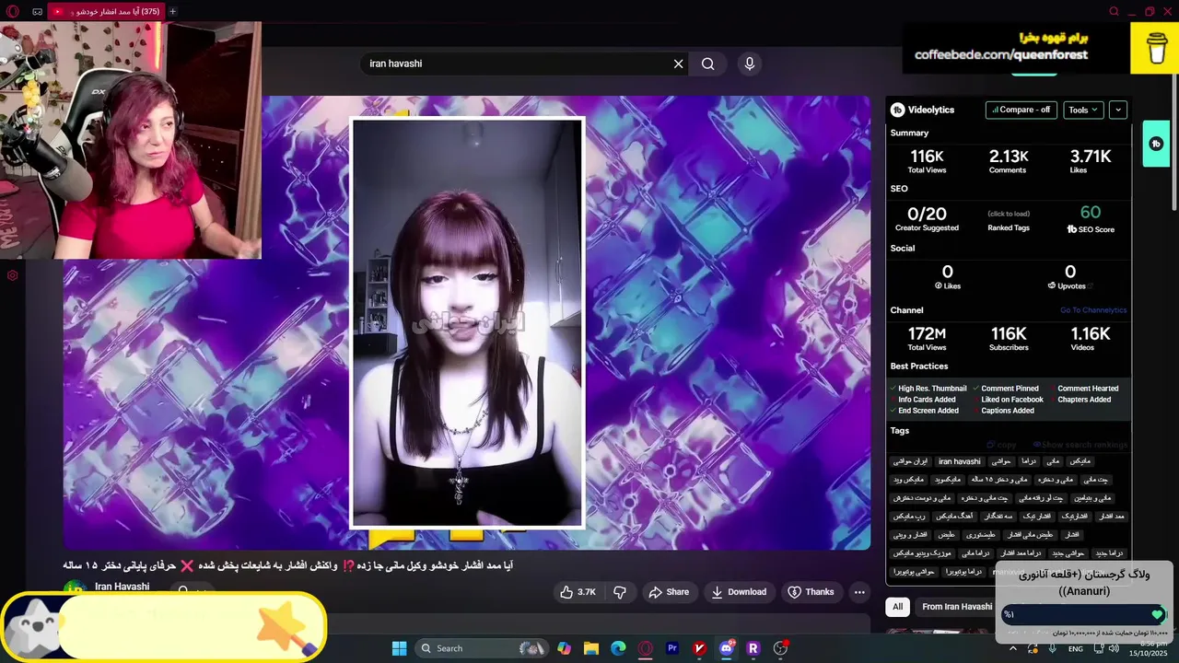Launch Microsoft Edge from the taskbar
This screenshot has height=663, width=1179.
(x=618, y=648)
